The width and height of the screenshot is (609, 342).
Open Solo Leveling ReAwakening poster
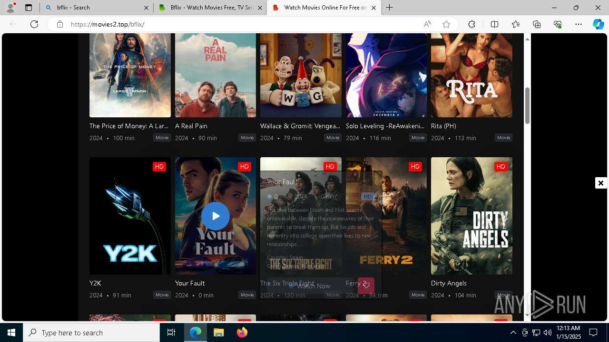[386, 75]
